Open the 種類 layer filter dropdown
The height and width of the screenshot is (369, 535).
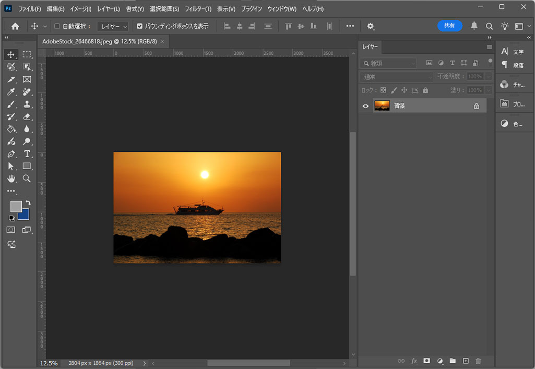pyautogui.click(x=388, y=63)
